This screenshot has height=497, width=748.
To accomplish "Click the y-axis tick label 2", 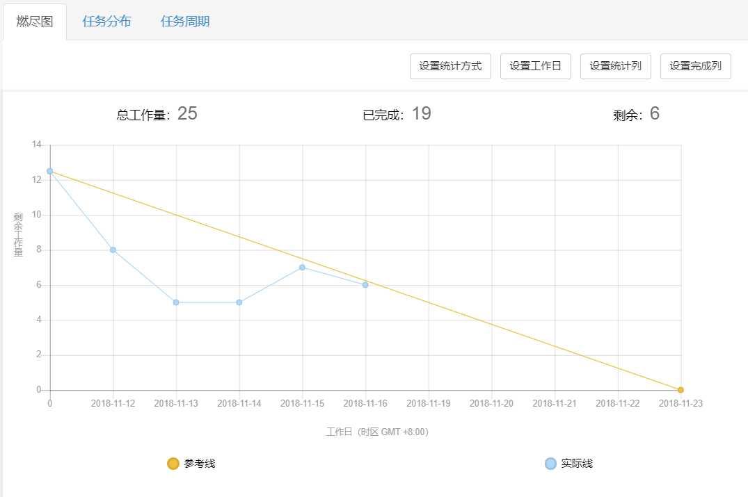I will pos(39,355).
